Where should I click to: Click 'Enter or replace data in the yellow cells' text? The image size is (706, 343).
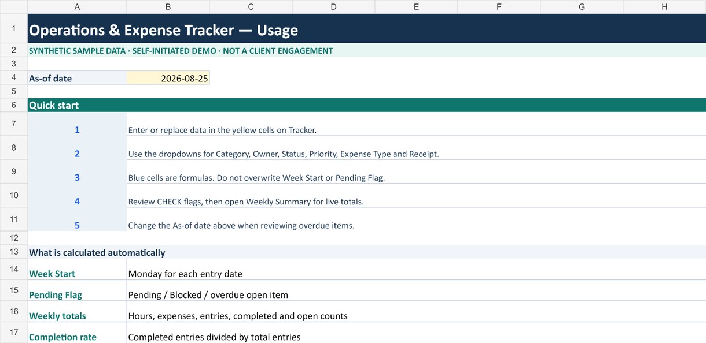223,131
